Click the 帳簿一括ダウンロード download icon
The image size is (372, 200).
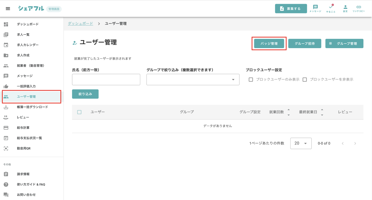point(6,107)
